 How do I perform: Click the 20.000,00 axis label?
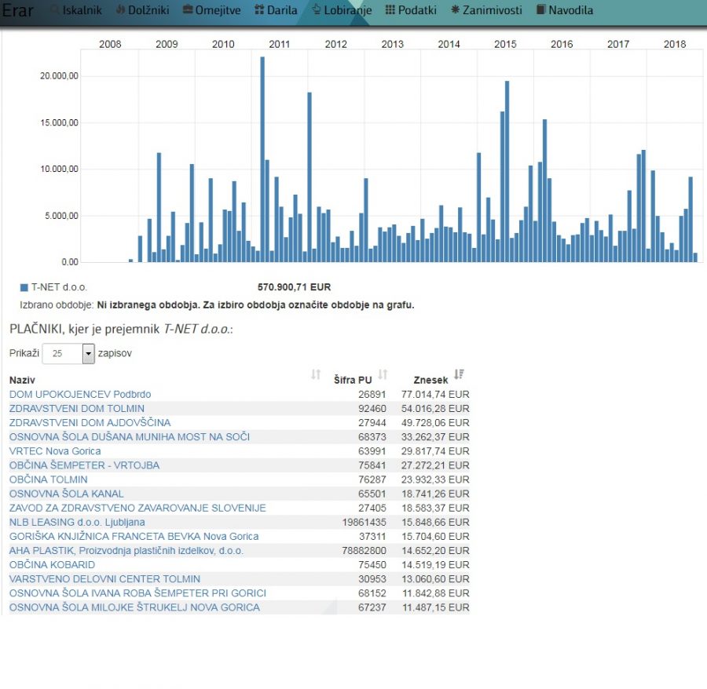tap(59, 75)
